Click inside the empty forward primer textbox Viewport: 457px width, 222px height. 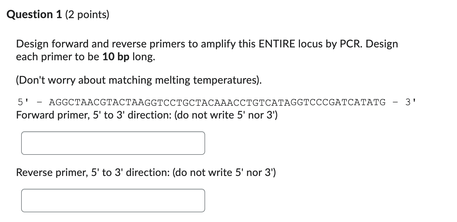point(113,143)
